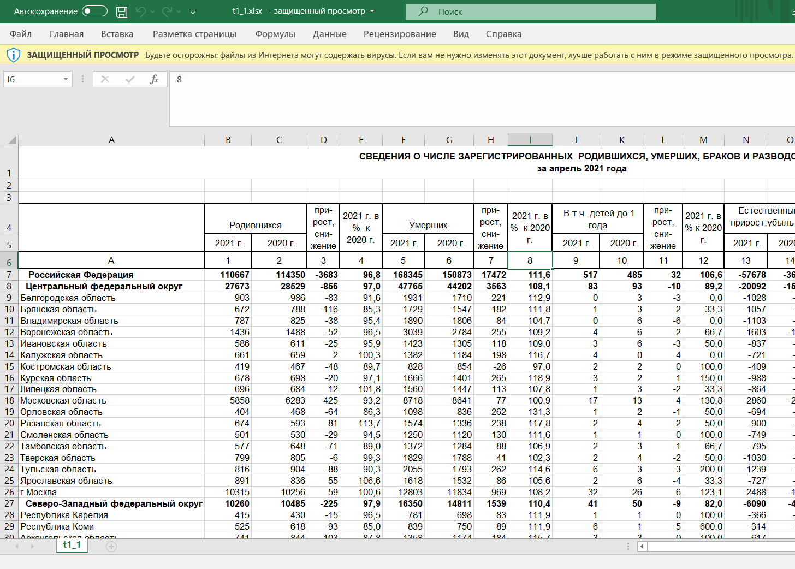Click the previous sheet navigation arrow
This screenshot has width=795, height=569.
[x=16, y=546]
